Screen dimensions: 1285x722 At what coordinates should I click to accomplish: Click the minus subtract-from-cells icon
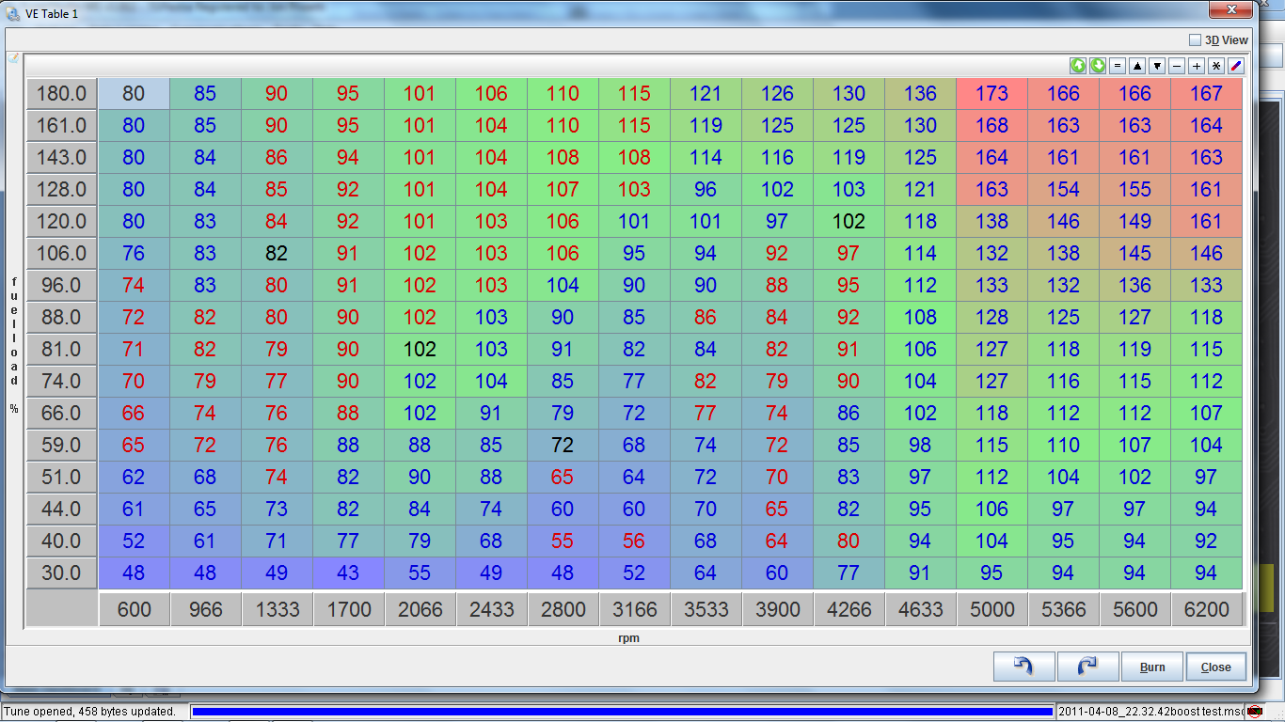1177,66
